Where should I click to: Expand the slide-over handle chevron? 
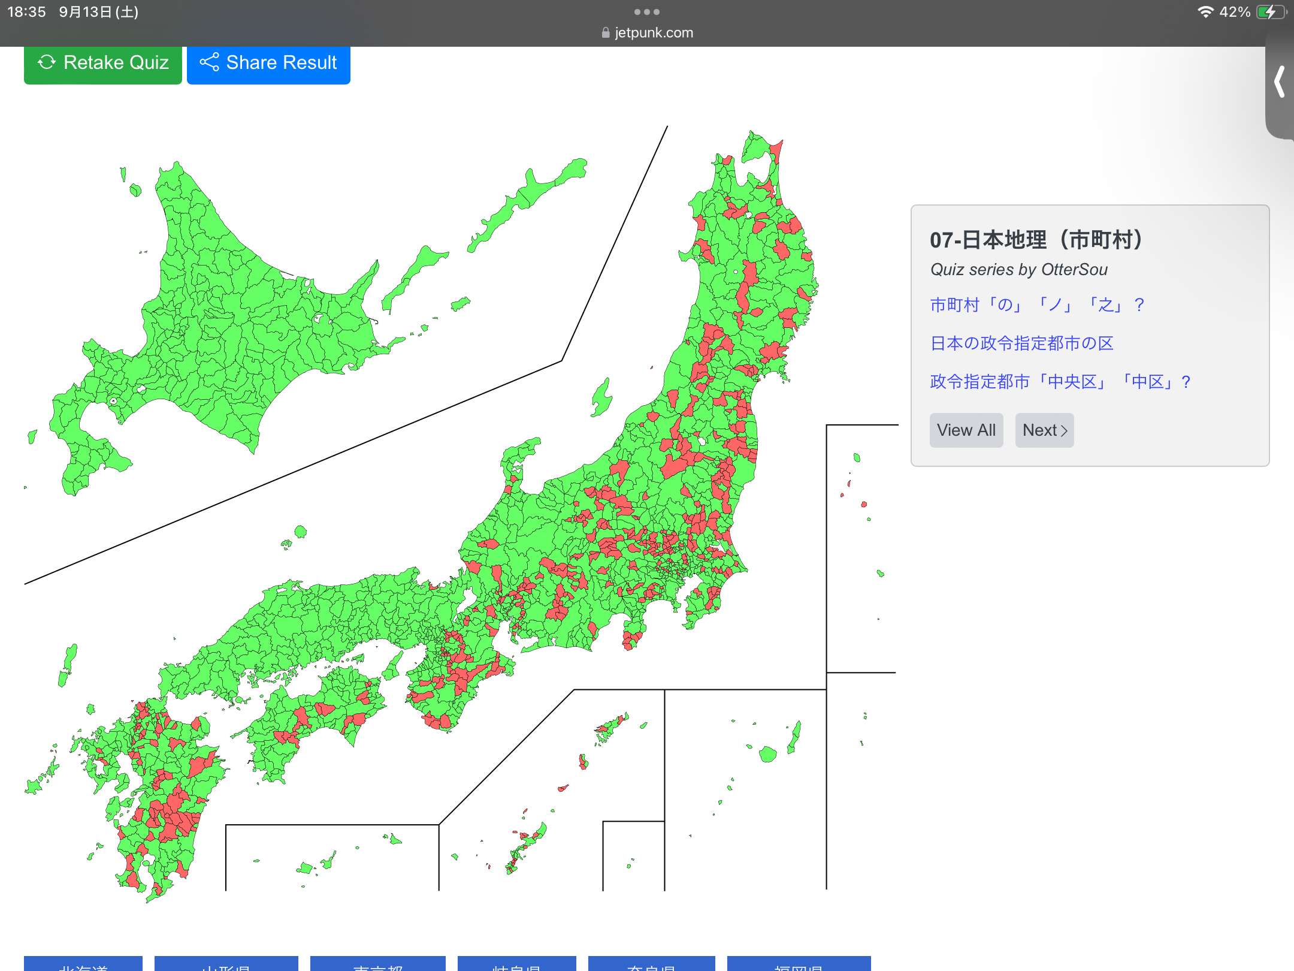click(1280, 82)
